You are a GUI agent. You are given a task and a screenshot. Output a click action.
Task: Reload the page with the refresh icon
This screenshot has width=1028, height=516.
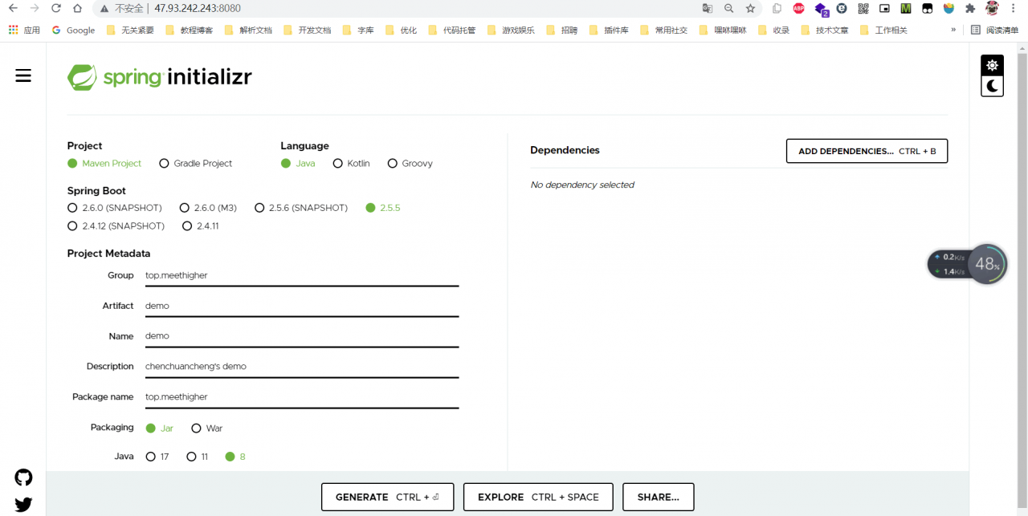pos(55,8)
